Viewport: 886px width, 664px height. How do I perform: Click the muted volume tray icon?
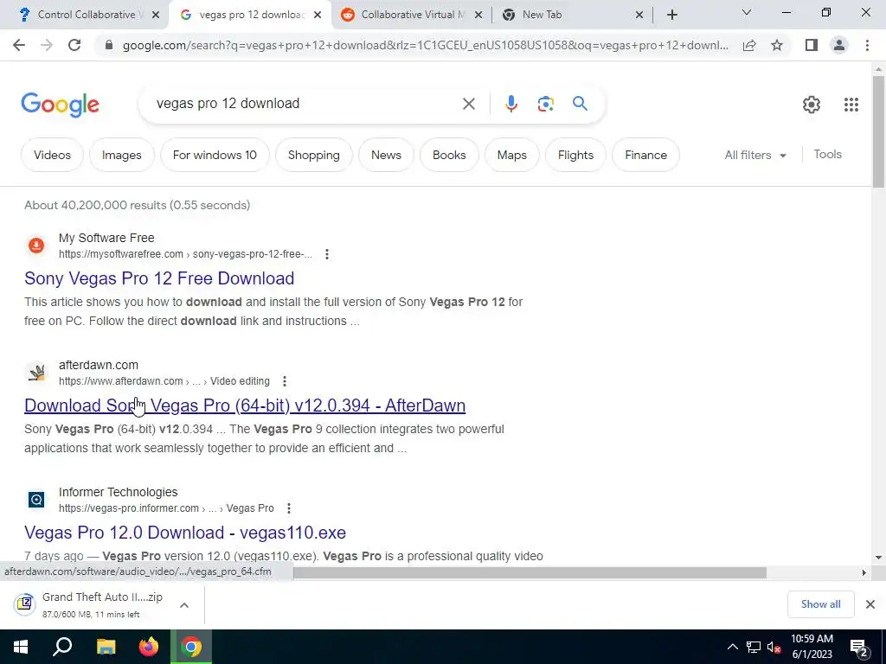[774, 647]
